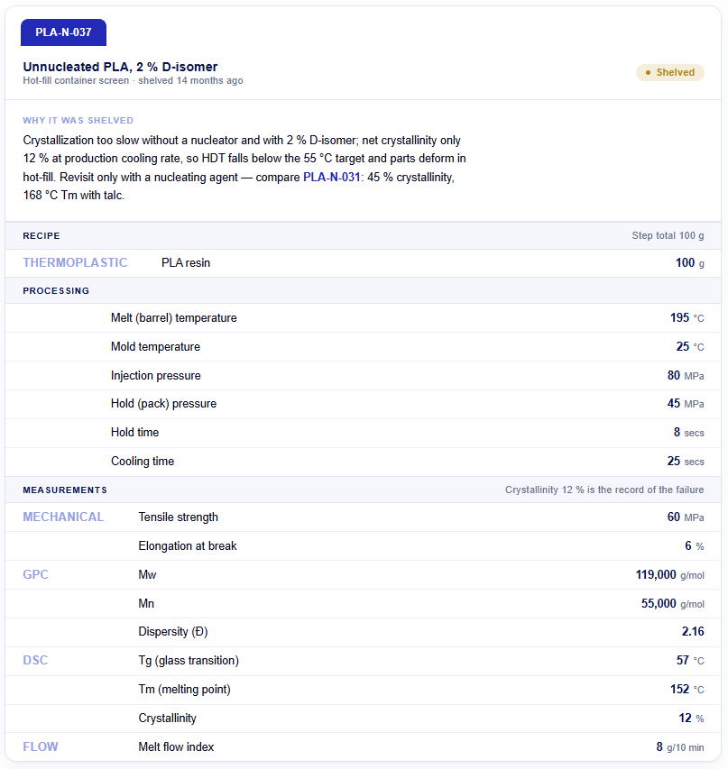Click the Shelved status pill
Viewport: 728px width, 769px height.
670,73
